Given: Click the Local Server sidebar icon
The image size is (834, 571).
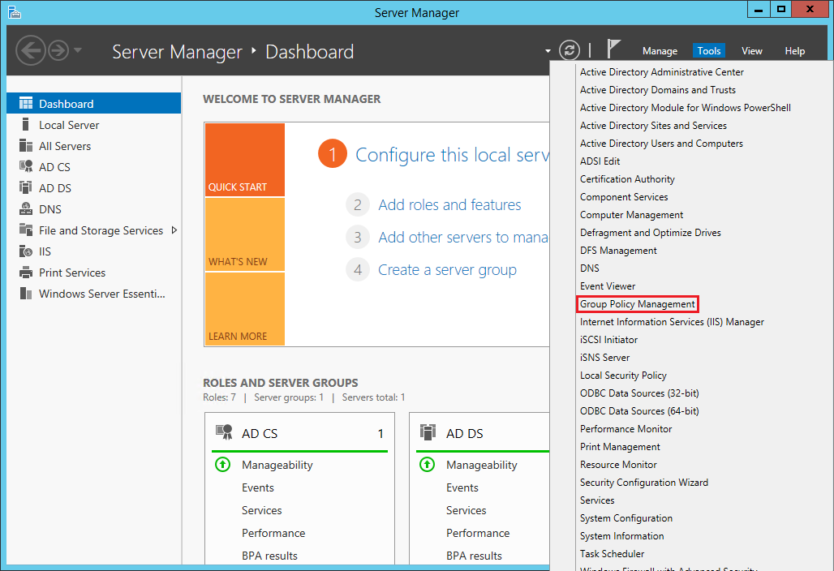Looking at the screenshot, I should [25, 124].
